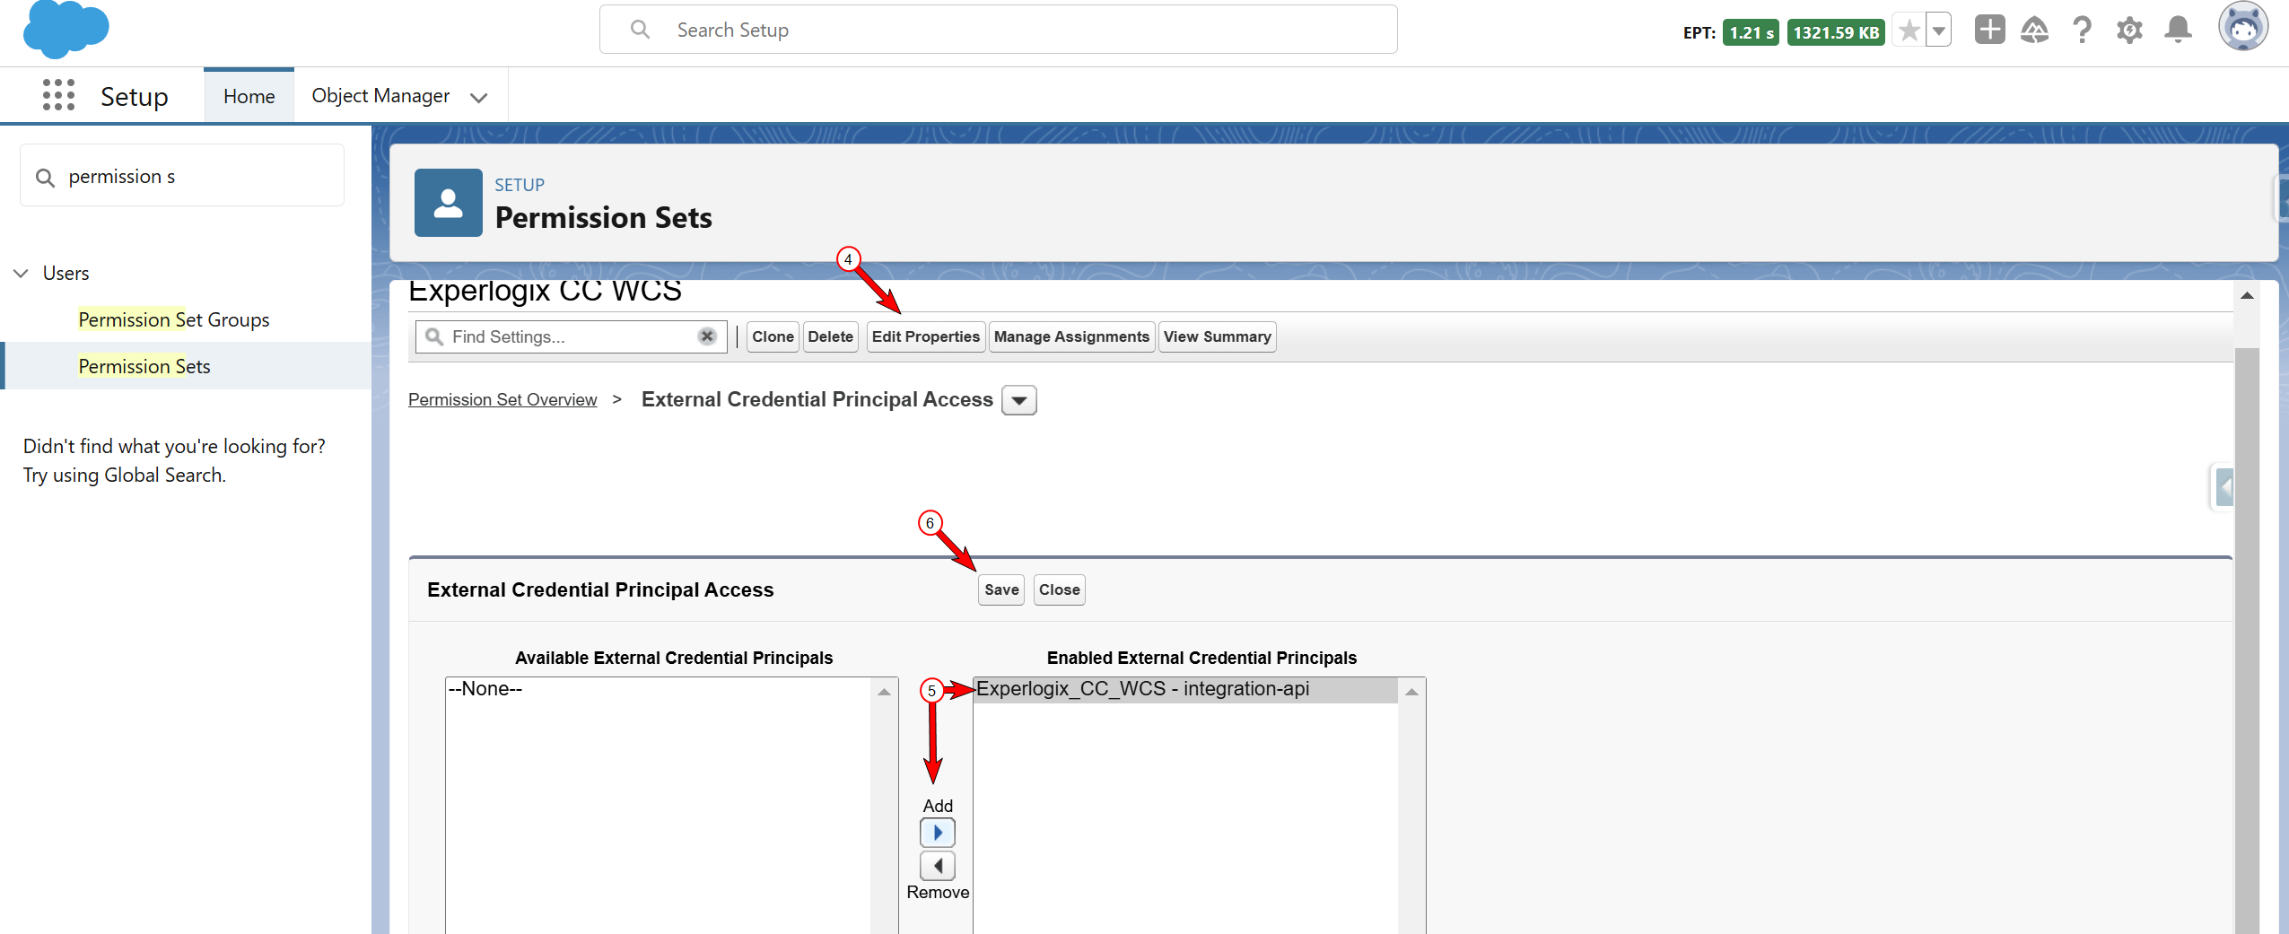The width and height of the screenshot is (2289, 934).
Task: Open the user profile avatar
Action: tap(2243, 27)
